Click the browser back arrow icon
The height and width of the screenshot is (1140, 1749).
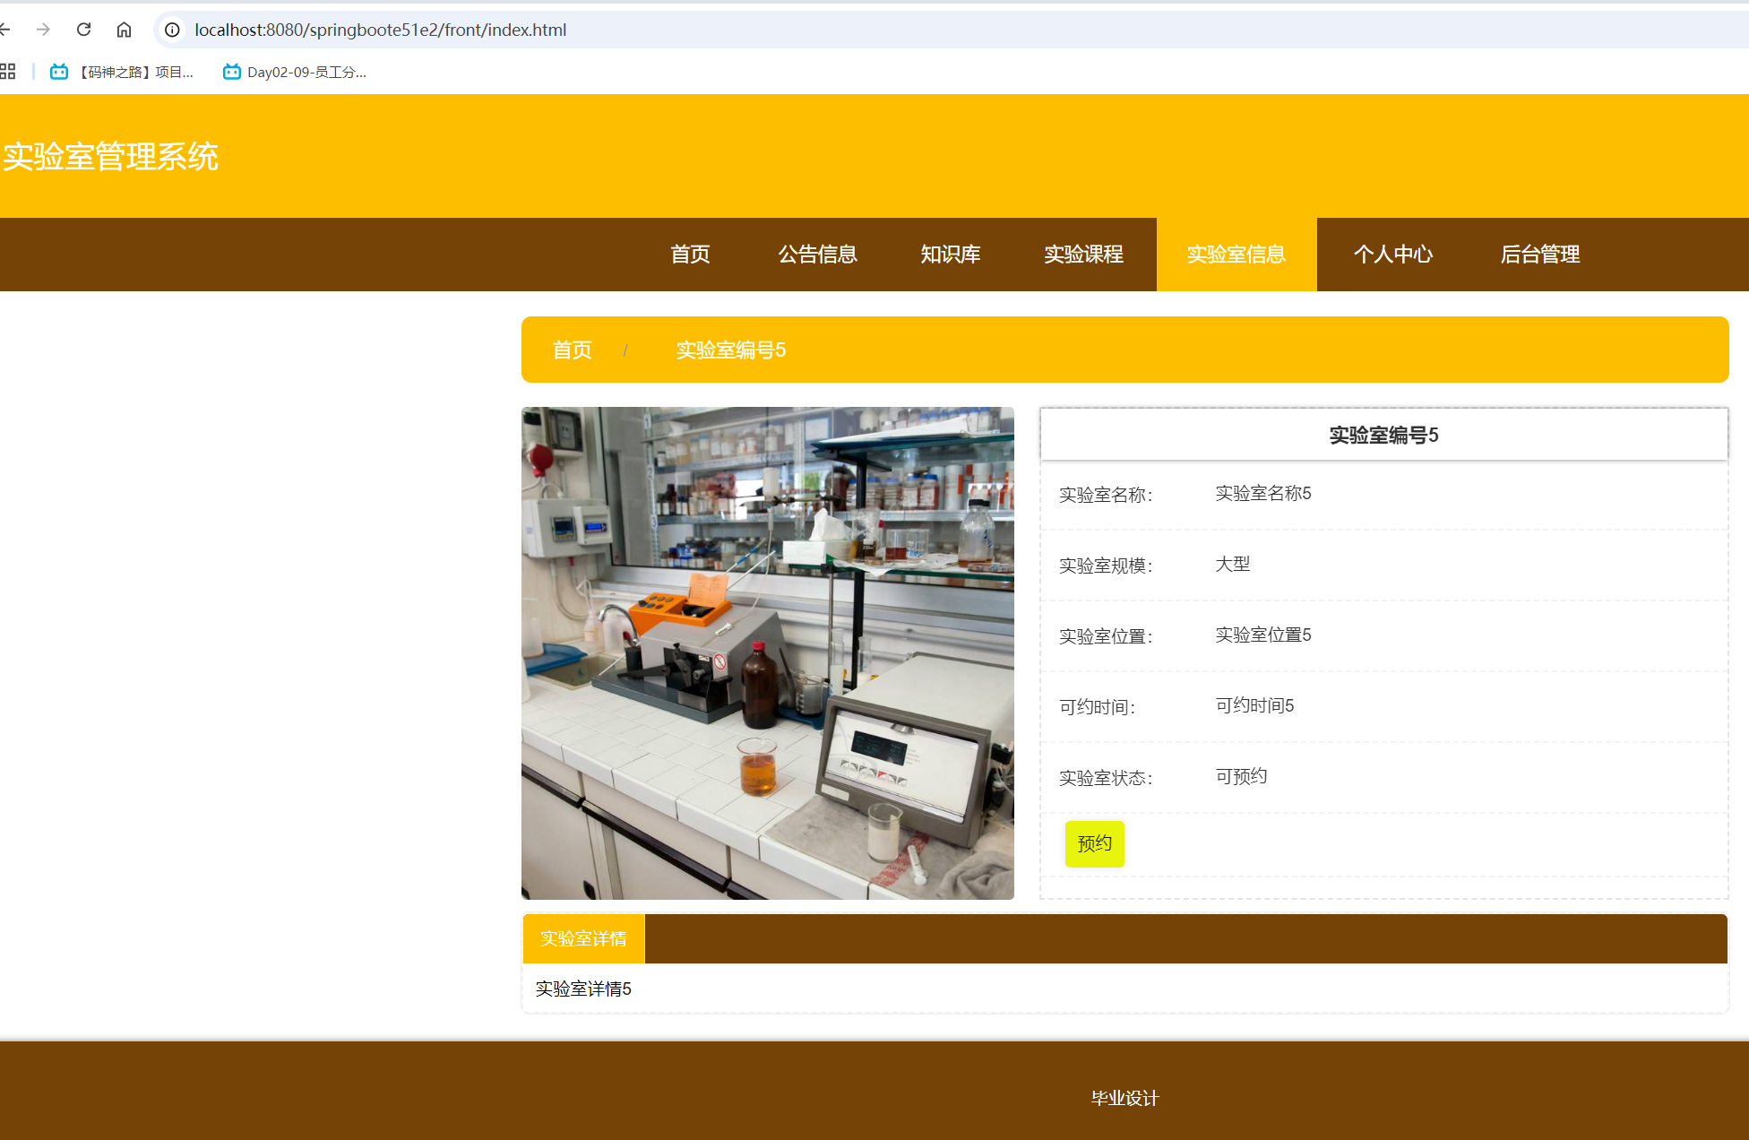point(5,30)
